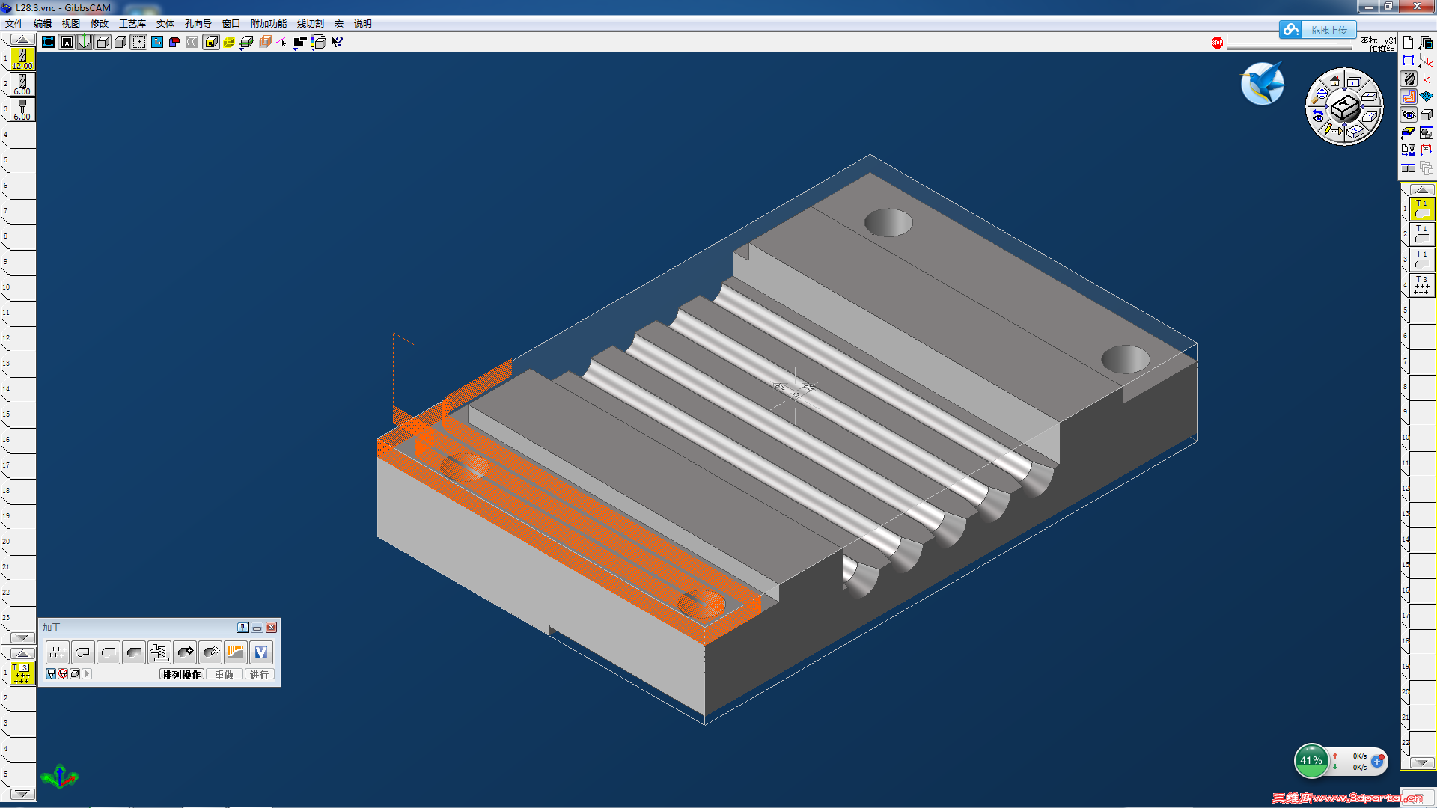The image size is (1437, 808).
Task: Toggle the eye render view button
Action: click(1409, 114)
